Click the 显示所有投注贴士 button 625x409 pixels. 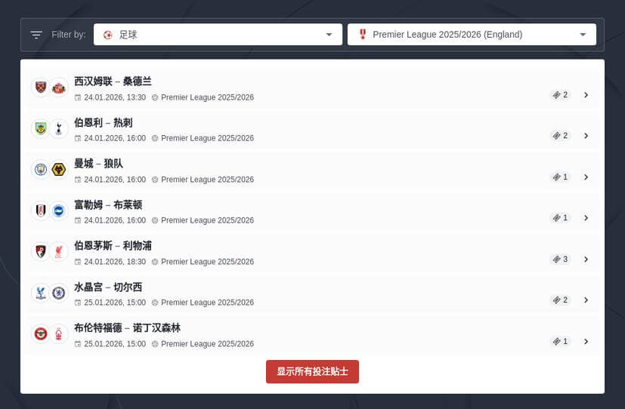pos(313,371)
